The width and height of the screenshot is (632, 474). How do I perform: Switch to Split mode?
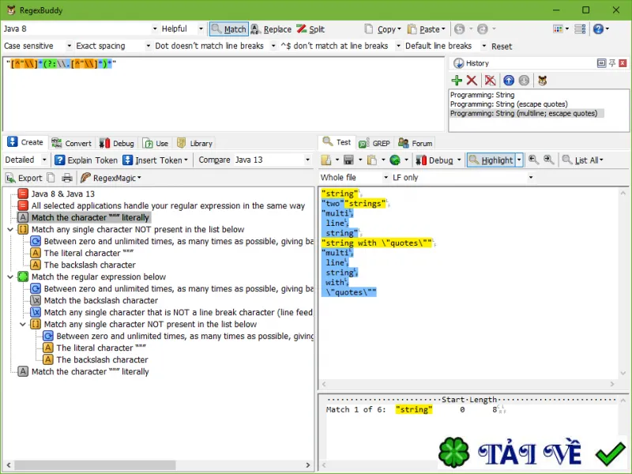310,29
